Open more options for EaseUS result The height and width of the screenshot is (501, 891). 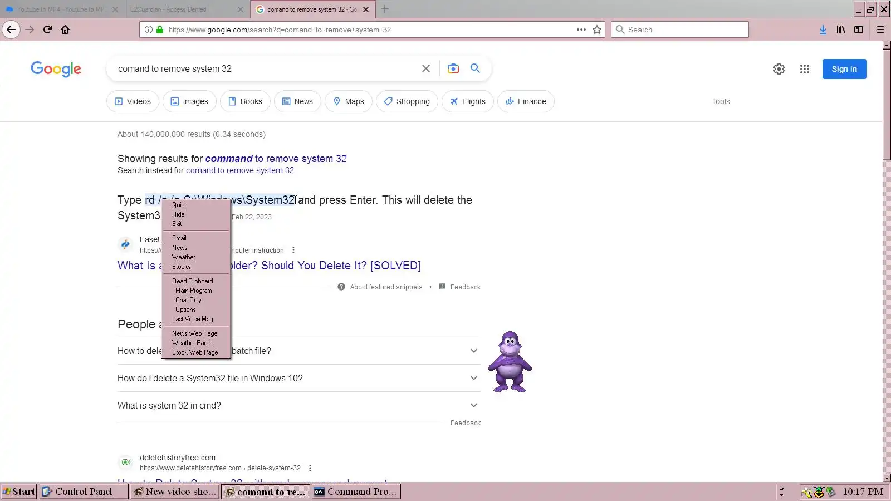(293, 250)
